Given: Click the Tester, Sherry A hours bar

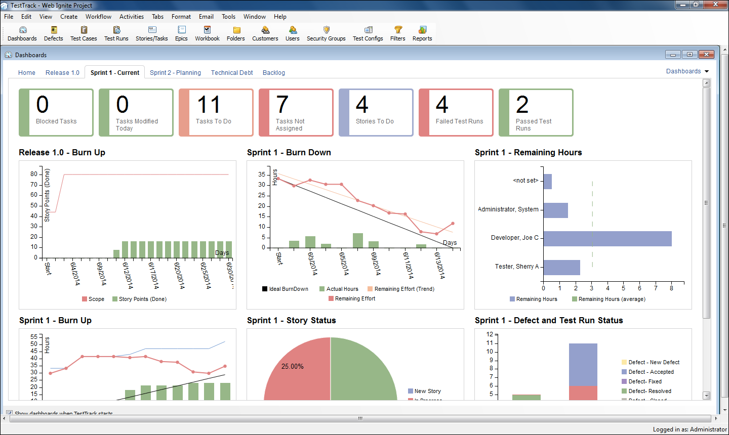Looking at the screenshot, I should click(562, 268).
